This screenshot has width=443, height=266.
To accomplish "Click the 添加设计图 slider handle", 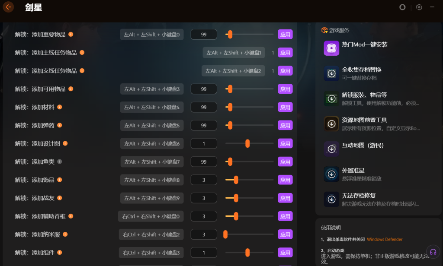I will tap(247, 143).
